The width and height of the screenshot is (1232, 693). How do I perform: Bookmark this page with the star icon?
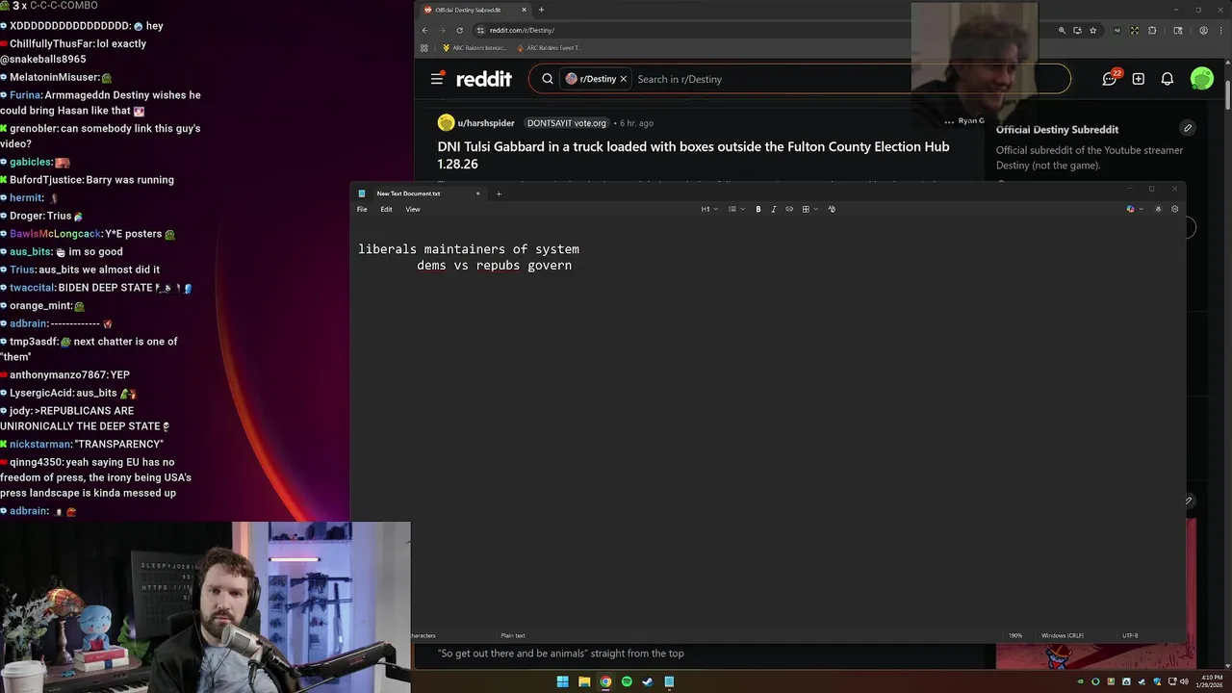(x=1092, y=30)
